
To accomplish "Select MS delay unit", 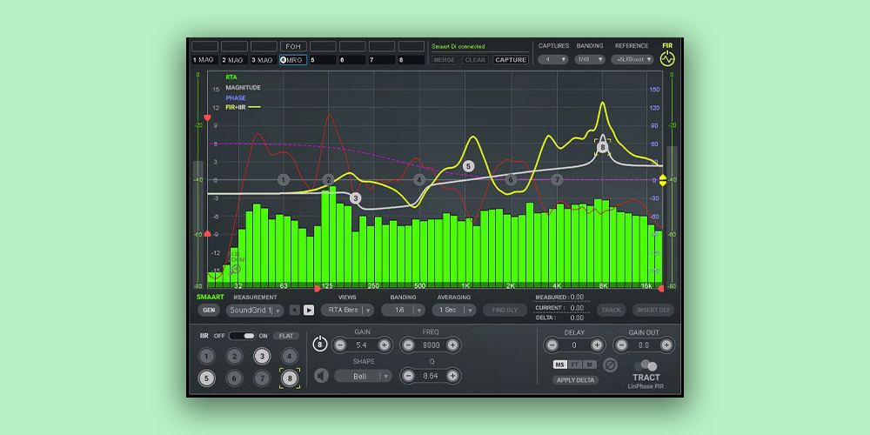I will pyautogui.click(x=559, y=365).
